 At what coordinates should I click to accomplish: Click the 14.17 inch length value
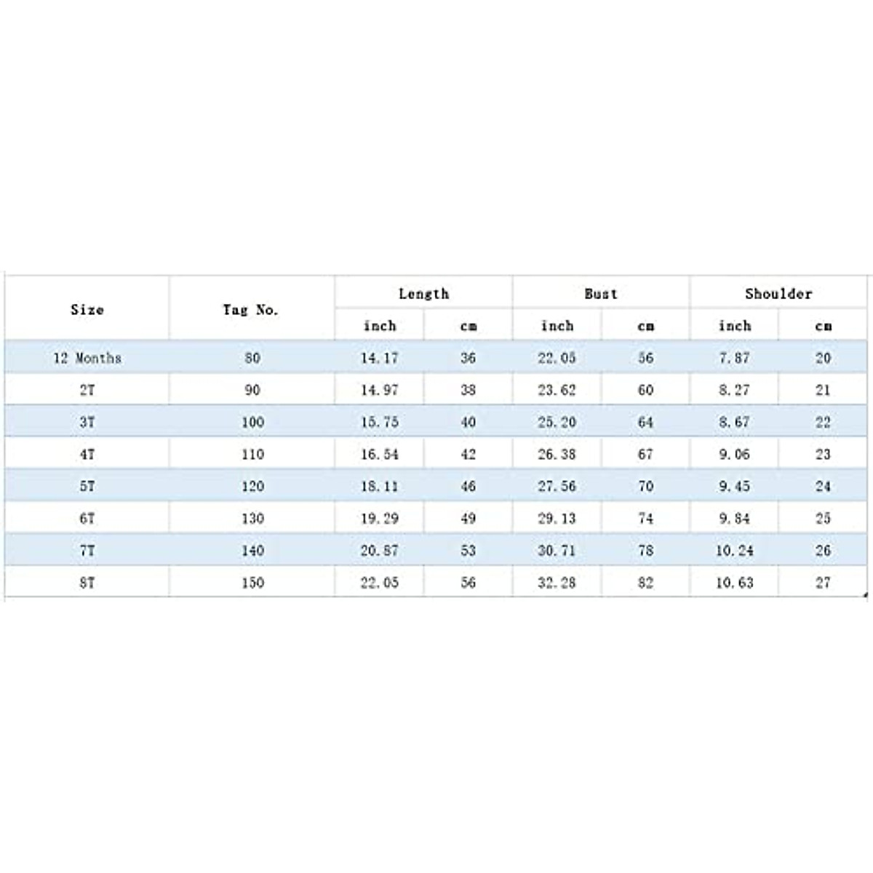(380, 358)
